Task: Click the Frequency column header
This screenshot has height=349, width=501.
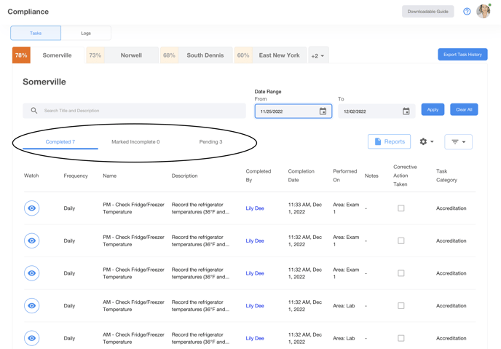Action: click(76, 176)
